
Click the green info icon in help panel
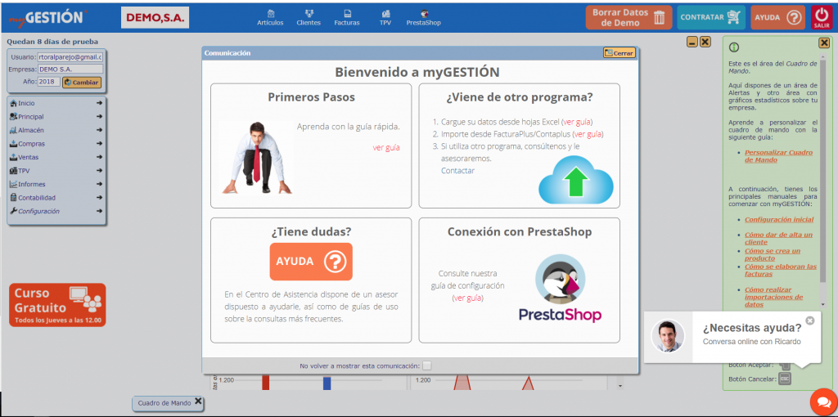734,47
